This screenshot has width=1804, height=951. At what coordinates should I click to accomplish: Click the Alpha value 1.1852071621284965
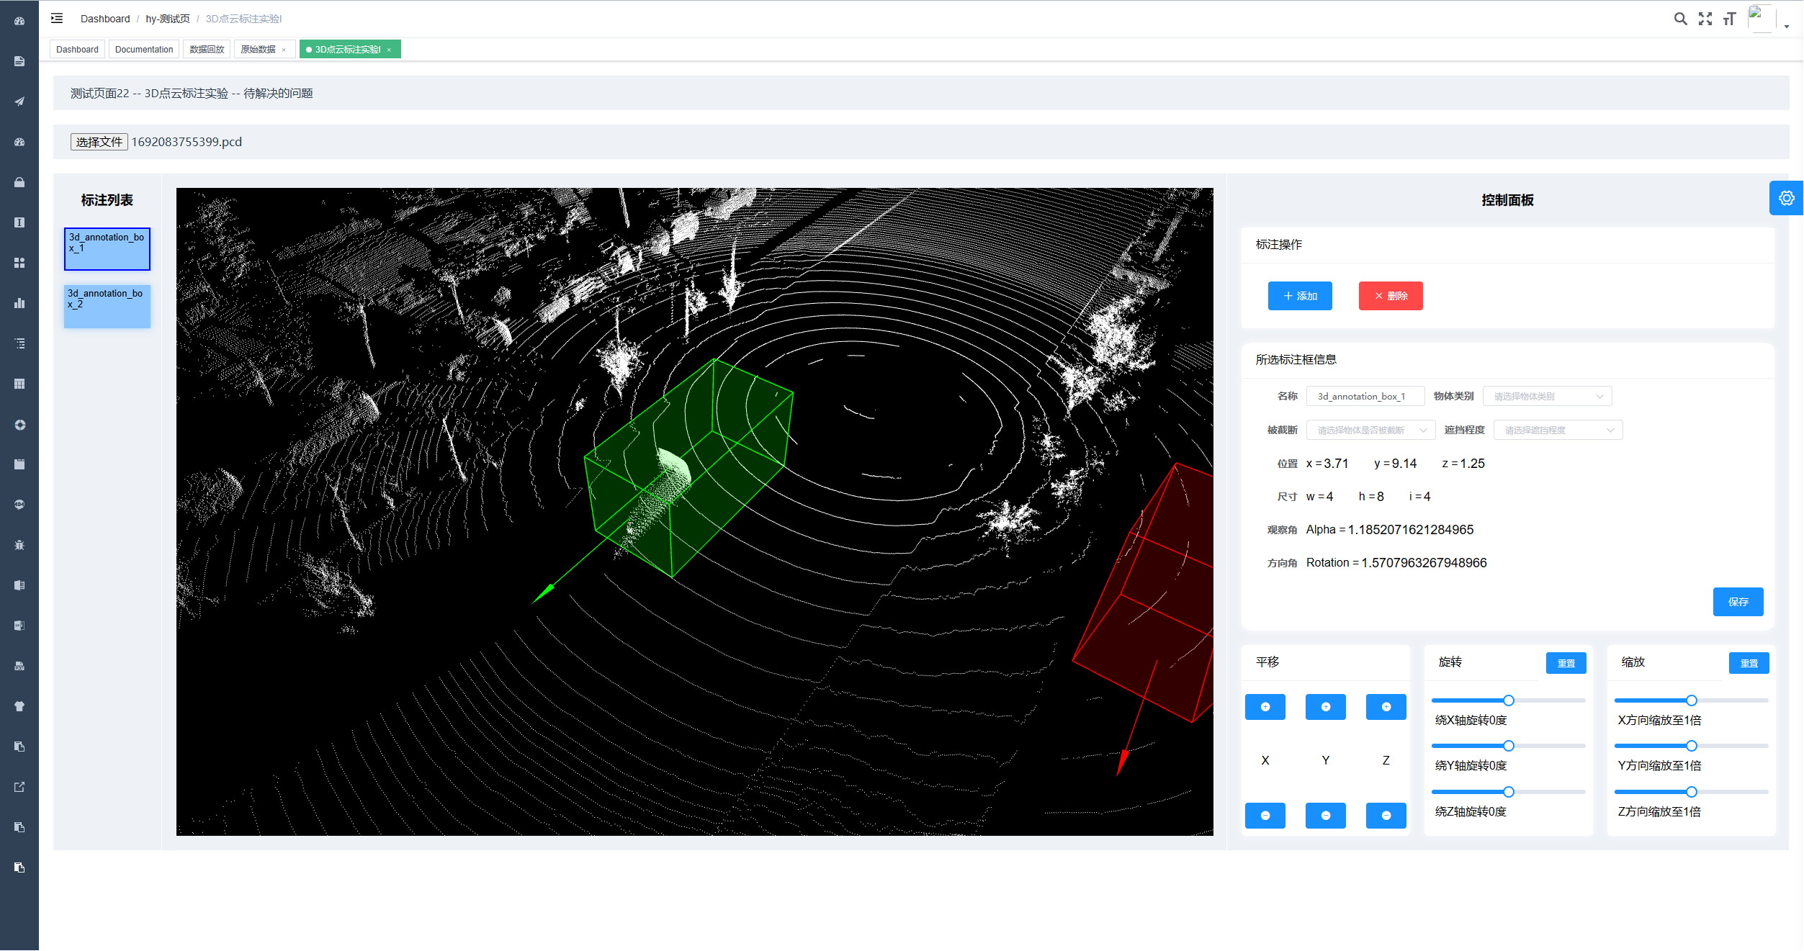pyautogui.click(x=1410, y=530)
